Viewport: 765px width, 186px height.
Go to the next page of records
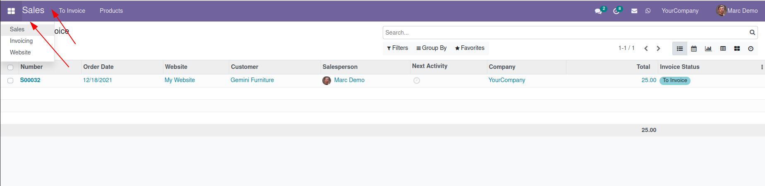[658, 49]
